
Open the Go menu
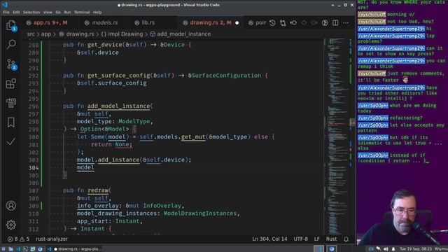(x=58, y=13)
